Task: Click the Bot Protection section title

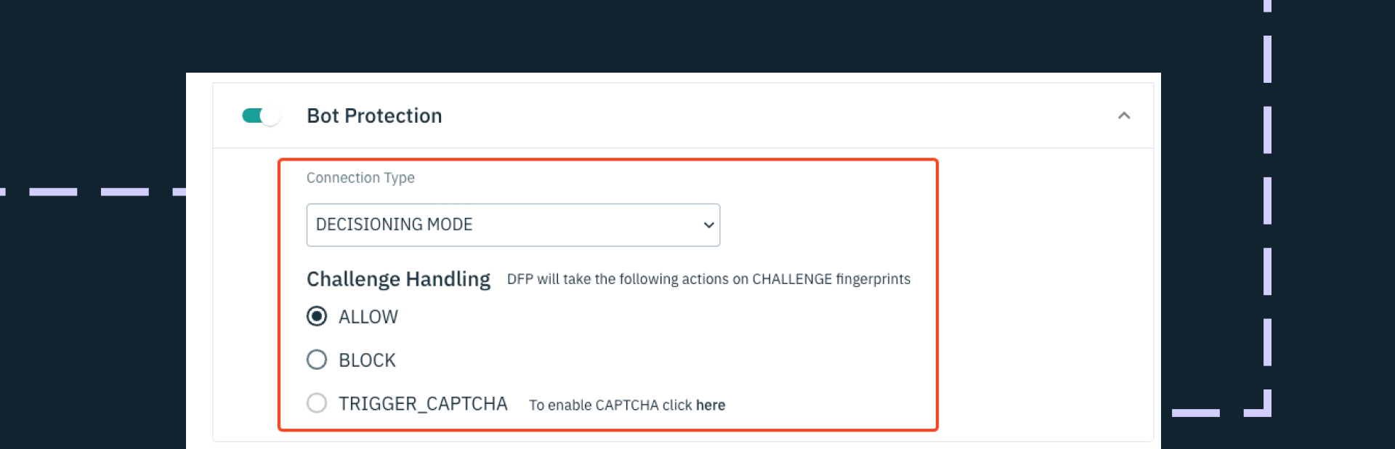Action: (374, 116)
